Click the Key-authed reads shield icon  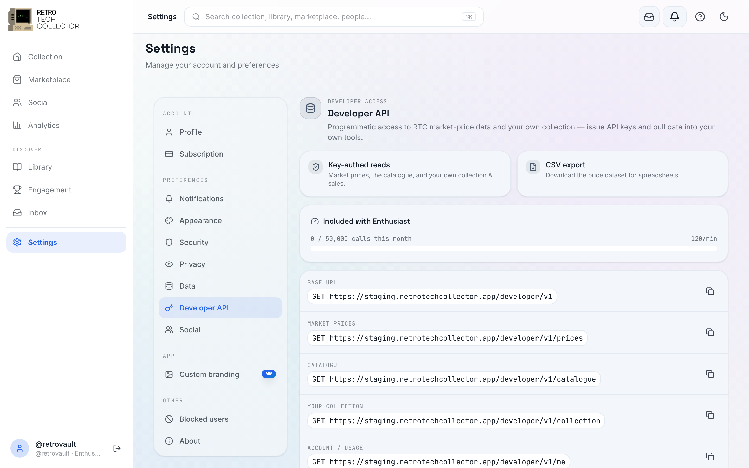click(316, 167)
